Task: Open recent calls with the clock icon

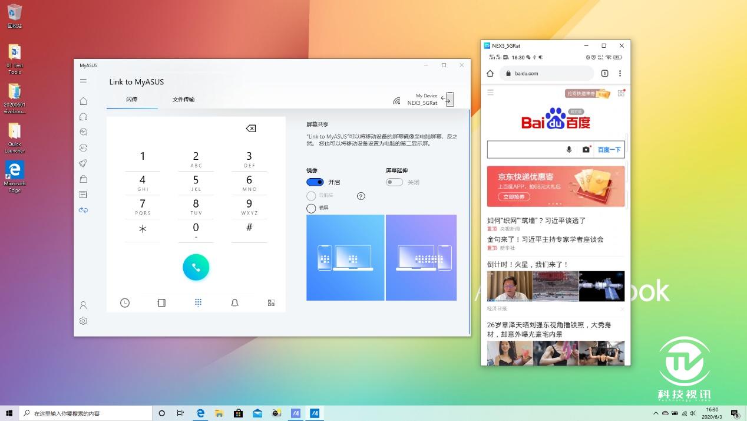Action: tap(125, 302)
